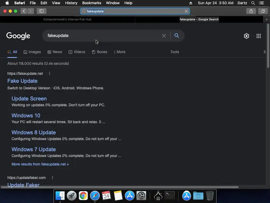Open the rightmost App Store icon in Dock
The height and width of the screenshot is (203, 270).
[187, 196]
